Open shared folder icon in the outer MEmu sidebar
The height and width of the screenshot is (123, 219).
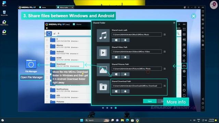(203, 41)
